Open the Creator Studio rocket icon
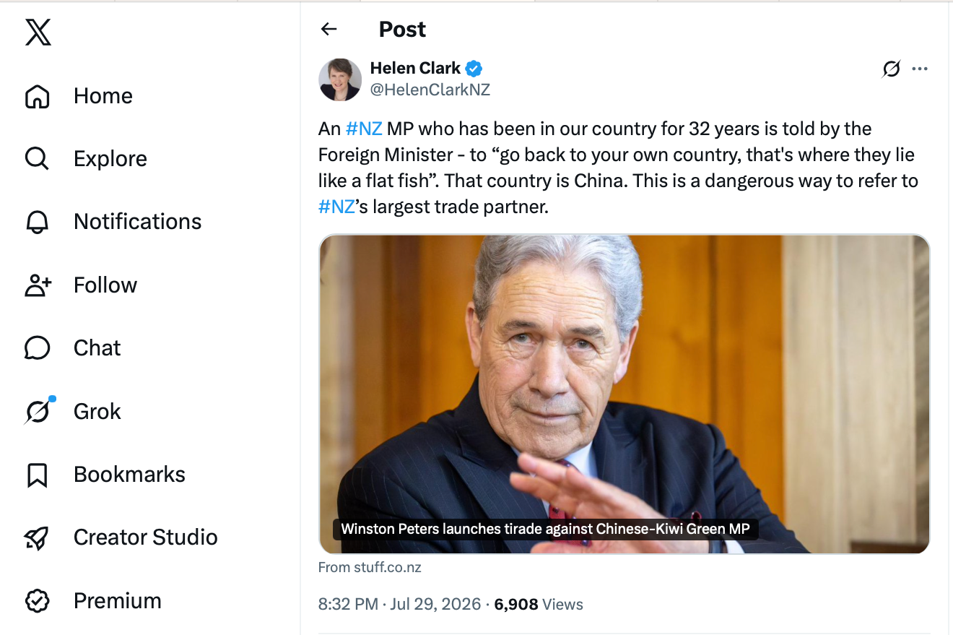The image size is (953, 635). (38, 537)
